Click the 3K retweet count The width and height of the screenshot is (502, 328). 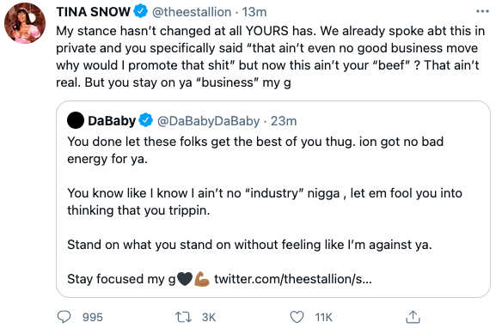[x=209, y=317]
